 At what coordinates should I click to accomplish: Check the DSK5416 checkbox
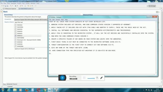tap(16, 25)
